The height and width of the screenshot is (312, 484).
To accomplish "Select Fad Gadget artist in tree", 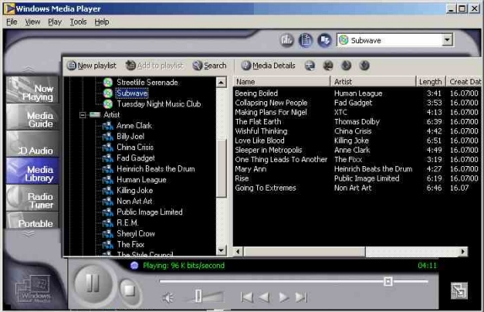I will tap(136, 158).
